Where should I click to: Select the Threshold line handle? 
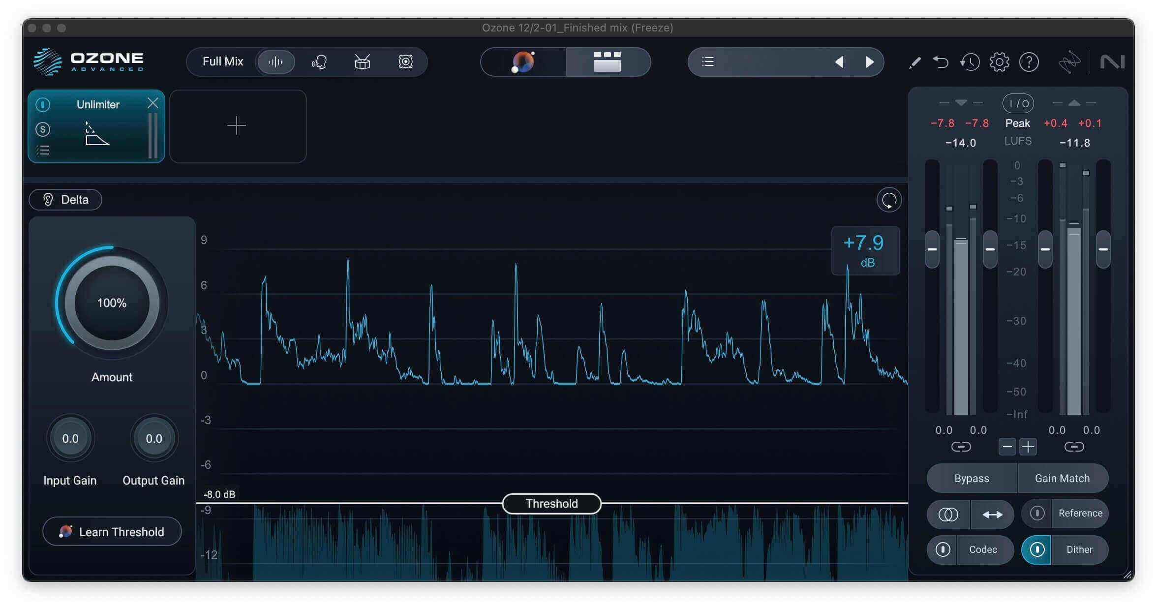click(x=551, y=504)
